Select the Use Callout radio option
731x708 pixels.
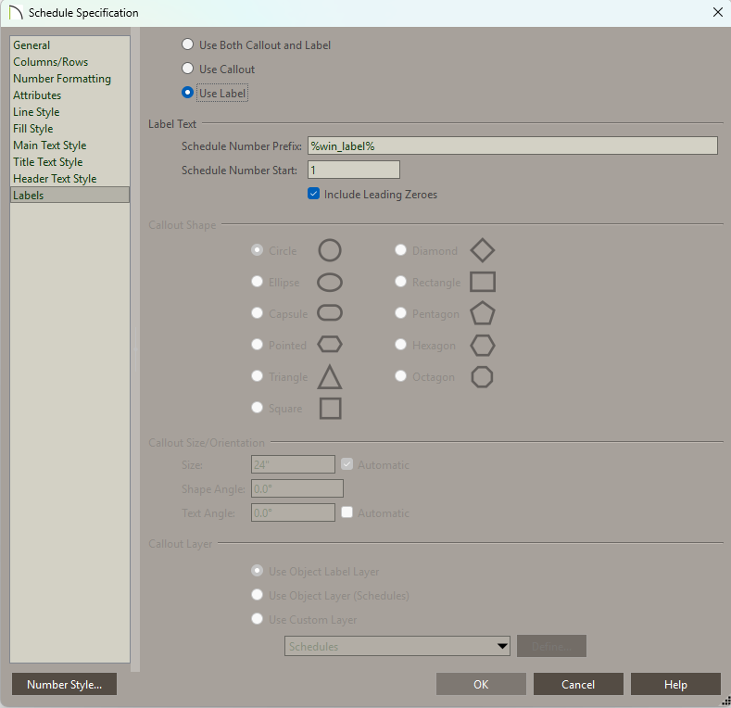(188, 69)
